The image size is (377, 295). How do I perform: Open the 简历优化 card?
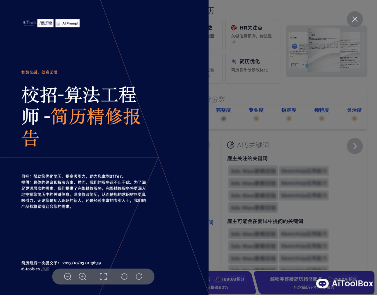point(253,68)
